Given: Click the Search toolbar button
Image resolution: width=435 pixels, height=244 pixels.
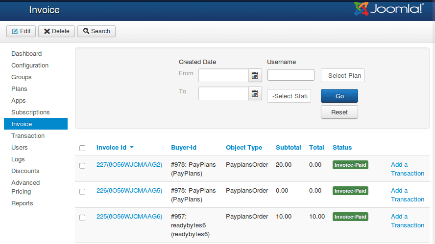Looking at the screenshot, I should [97, 31].
